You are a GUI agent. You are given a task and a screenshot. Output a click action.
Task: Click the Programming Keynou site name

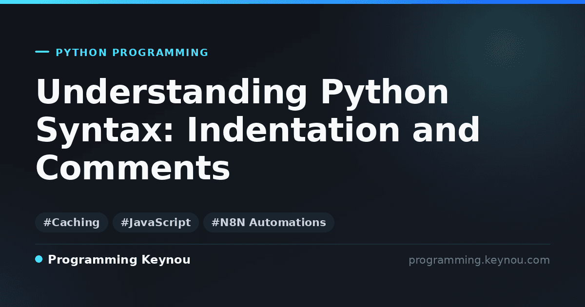(119, 260)
